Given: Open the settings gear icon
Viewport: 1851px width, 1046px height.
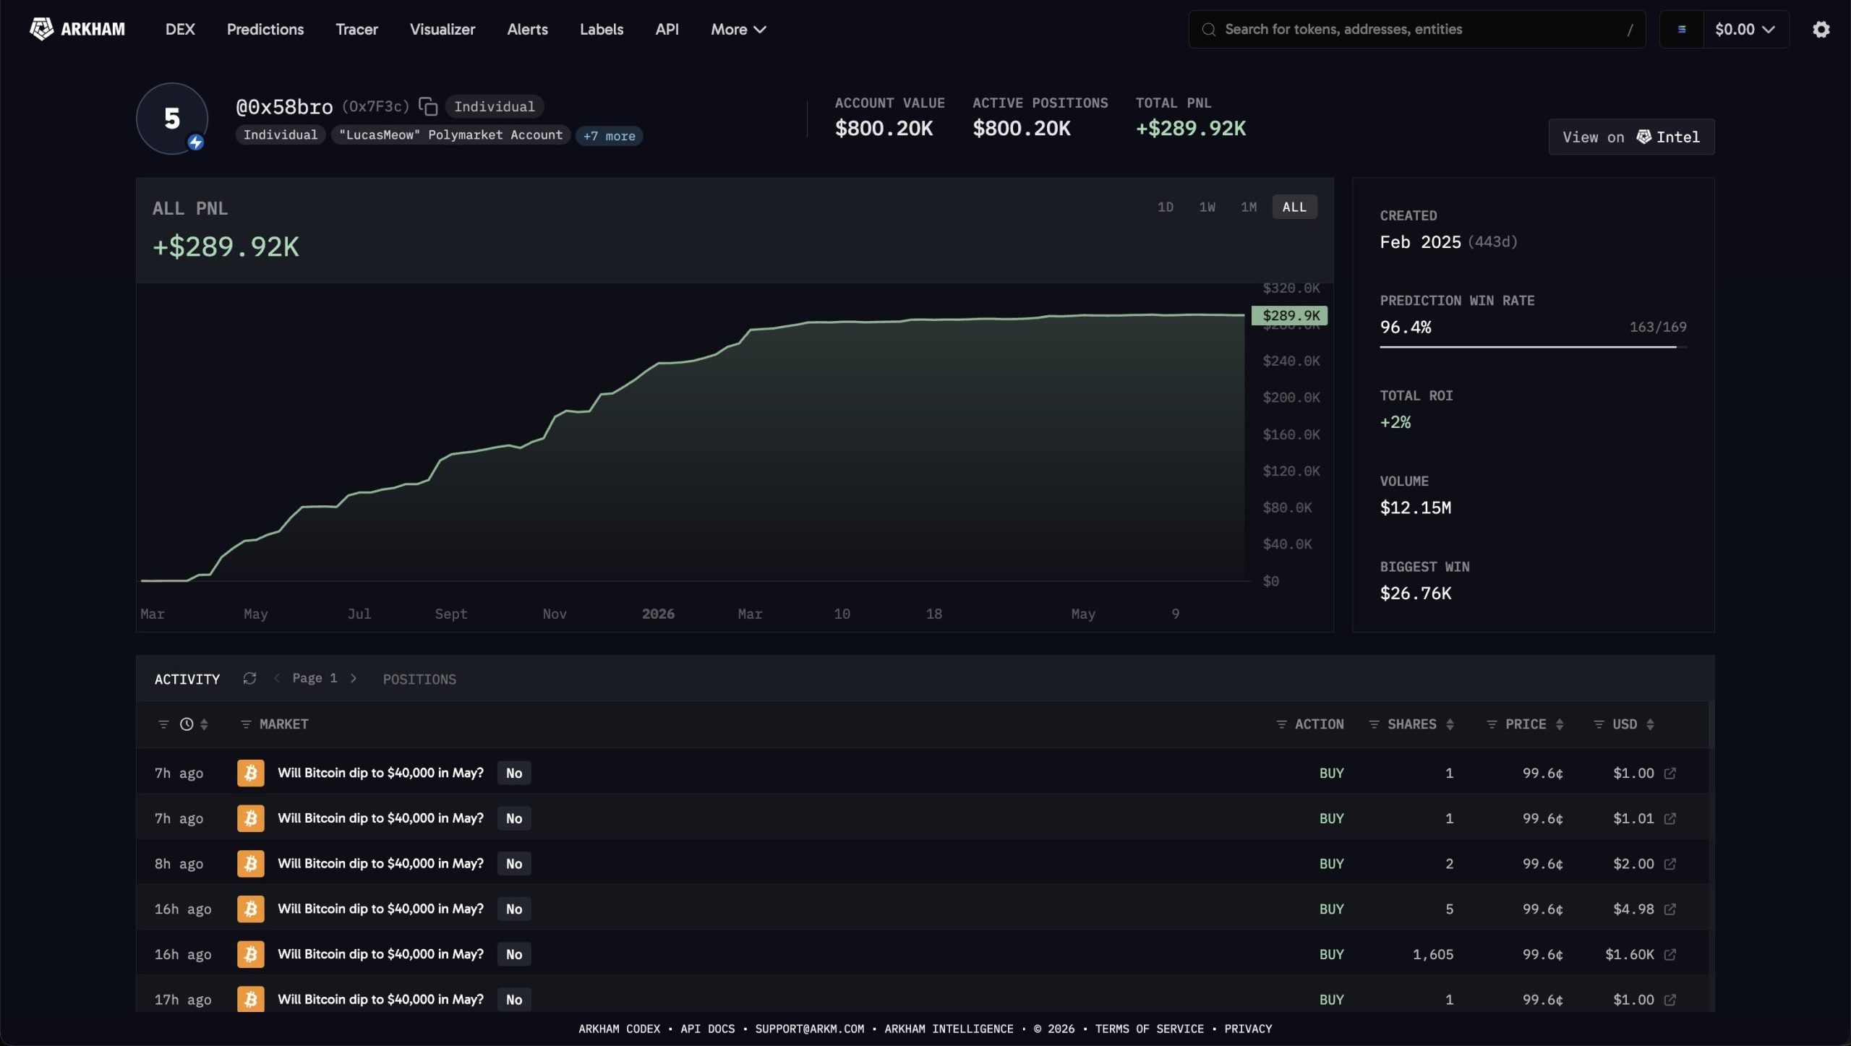Looking at the screenshot, I should (x=1821, y=29).
